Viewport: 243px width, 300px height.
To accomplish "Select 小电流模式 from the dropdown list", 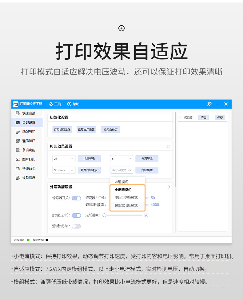I will coord(128,190).
